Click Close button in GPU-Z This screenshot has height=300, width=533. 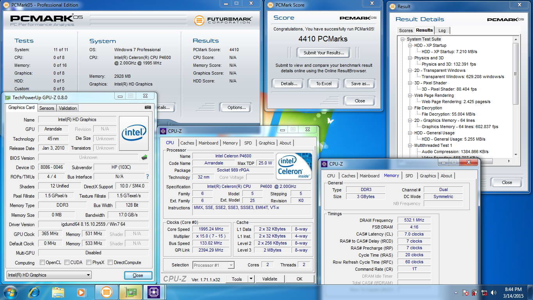pos(138,275)
